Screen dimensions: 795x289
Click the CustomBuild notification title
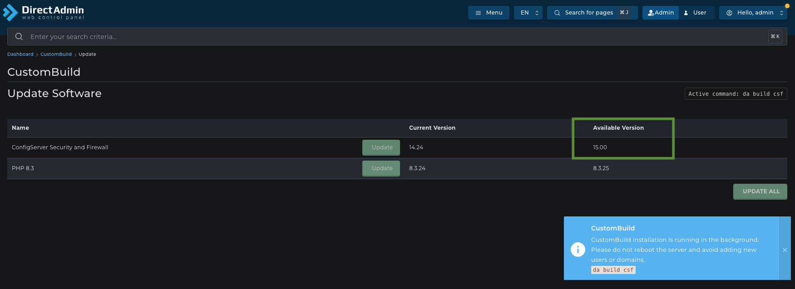(x=613, y=228)
